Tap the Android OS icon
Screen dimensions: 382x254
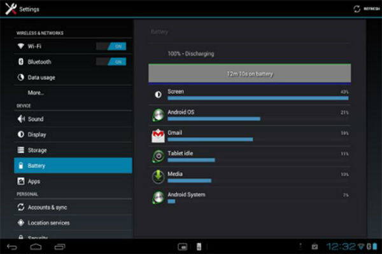[x=158, y=115]
